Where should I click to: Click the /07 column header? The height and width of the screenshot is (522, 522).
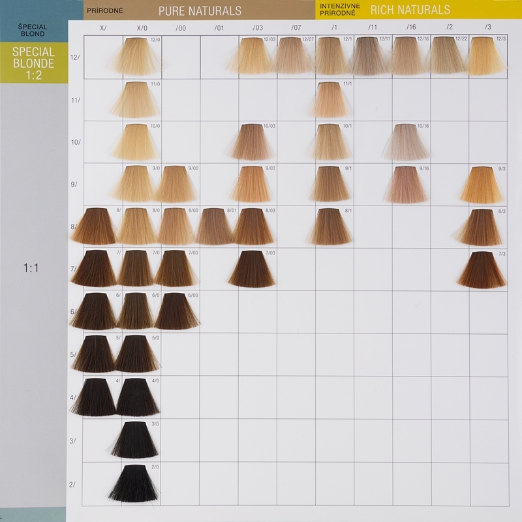click(296, 28)
